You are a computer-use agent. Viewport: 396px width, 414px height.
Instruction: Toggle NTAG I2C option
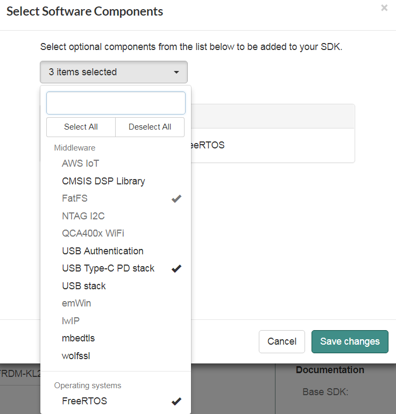point(83,216)
